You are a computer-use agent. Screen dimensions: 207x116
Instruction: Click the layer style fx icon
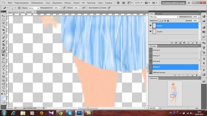coord(176,43)
